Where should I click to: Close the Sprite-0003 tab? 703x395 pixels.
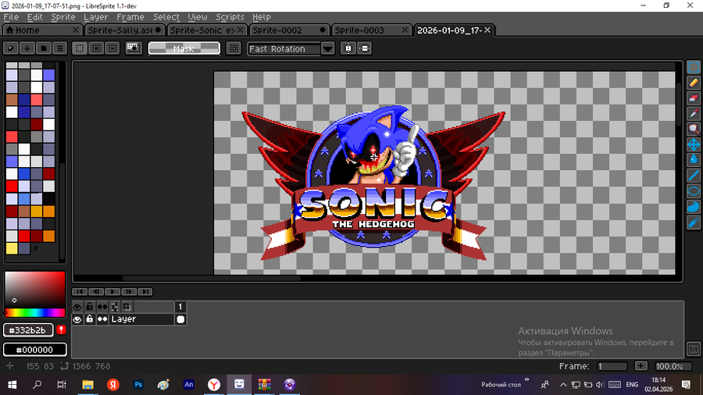point(405,30)
